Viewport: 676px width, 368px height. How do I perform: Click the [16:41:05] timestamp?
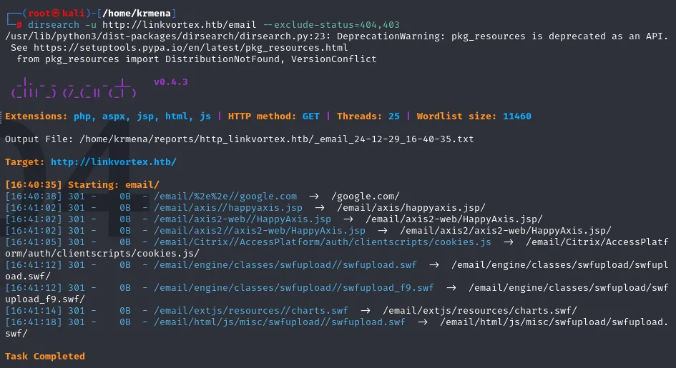click(x=34, y=242)
